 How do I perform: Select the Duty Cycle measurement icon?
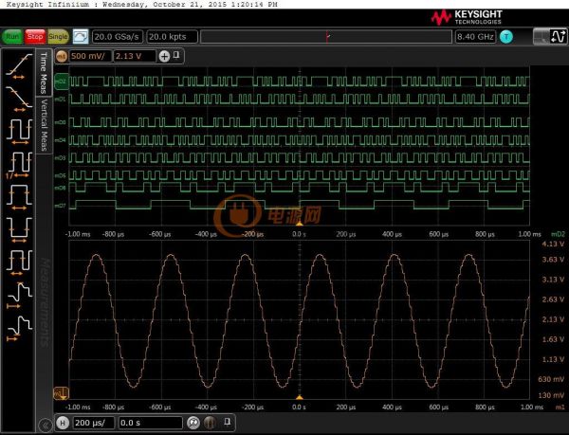[x=19, y=263]
